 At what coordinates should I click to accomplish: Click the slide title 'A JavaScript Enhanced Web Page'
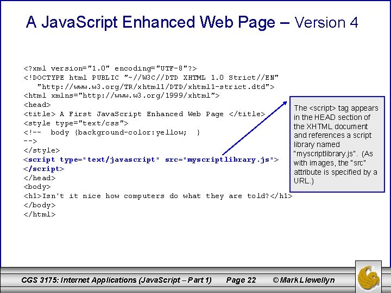point(150,22)
